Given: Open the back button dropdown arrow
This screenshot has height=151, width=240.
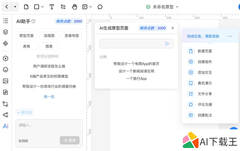Looking at the screenshot, I should point(15,7).
